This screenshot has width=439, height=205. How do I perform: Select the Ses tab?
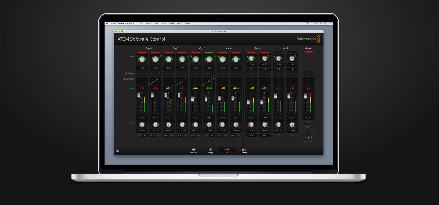tap(227, 151)
